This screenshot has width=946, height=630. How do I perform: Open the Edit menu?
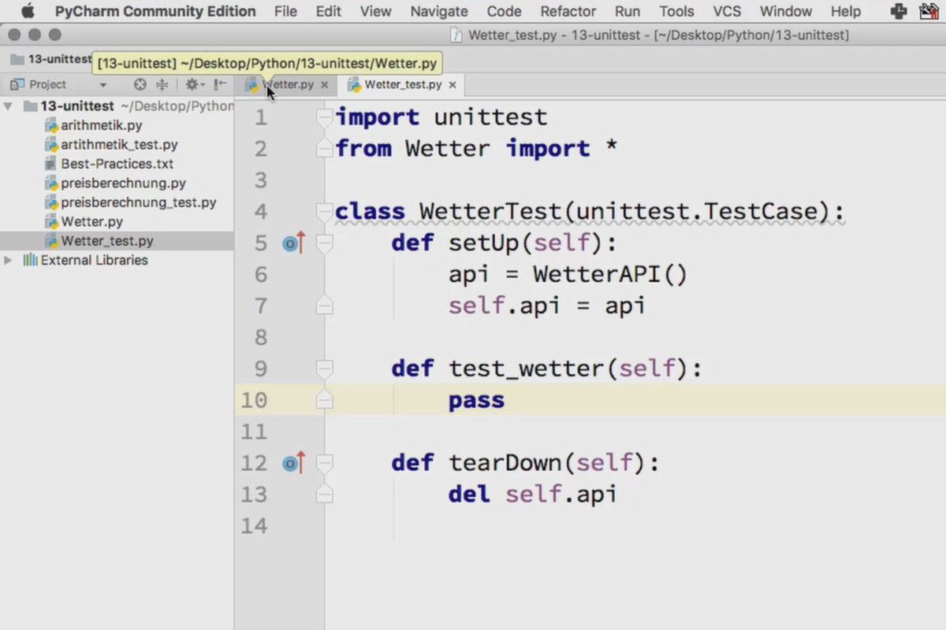tap(329, 11)
